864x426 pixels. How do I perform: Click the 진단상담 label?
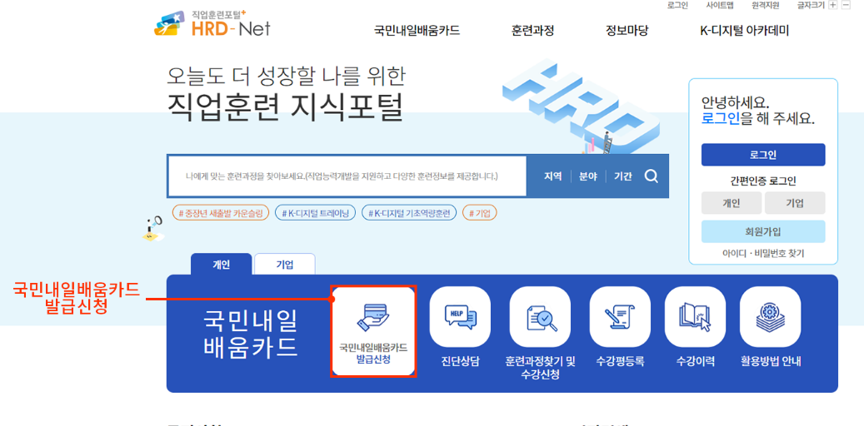click(x=460, y=362)
